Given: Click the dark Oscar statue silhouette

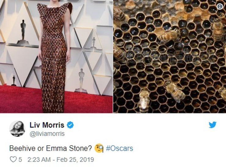Looking at the screenshot, I should [x=23, y=31].
